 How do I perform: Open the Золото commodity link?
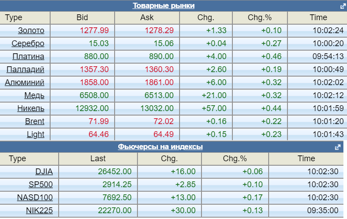[x=31, y=30]
